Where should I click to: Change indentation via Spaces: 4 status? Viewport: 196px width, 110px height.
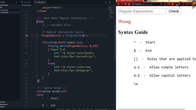pyautogui.click(x=68, y=109)
